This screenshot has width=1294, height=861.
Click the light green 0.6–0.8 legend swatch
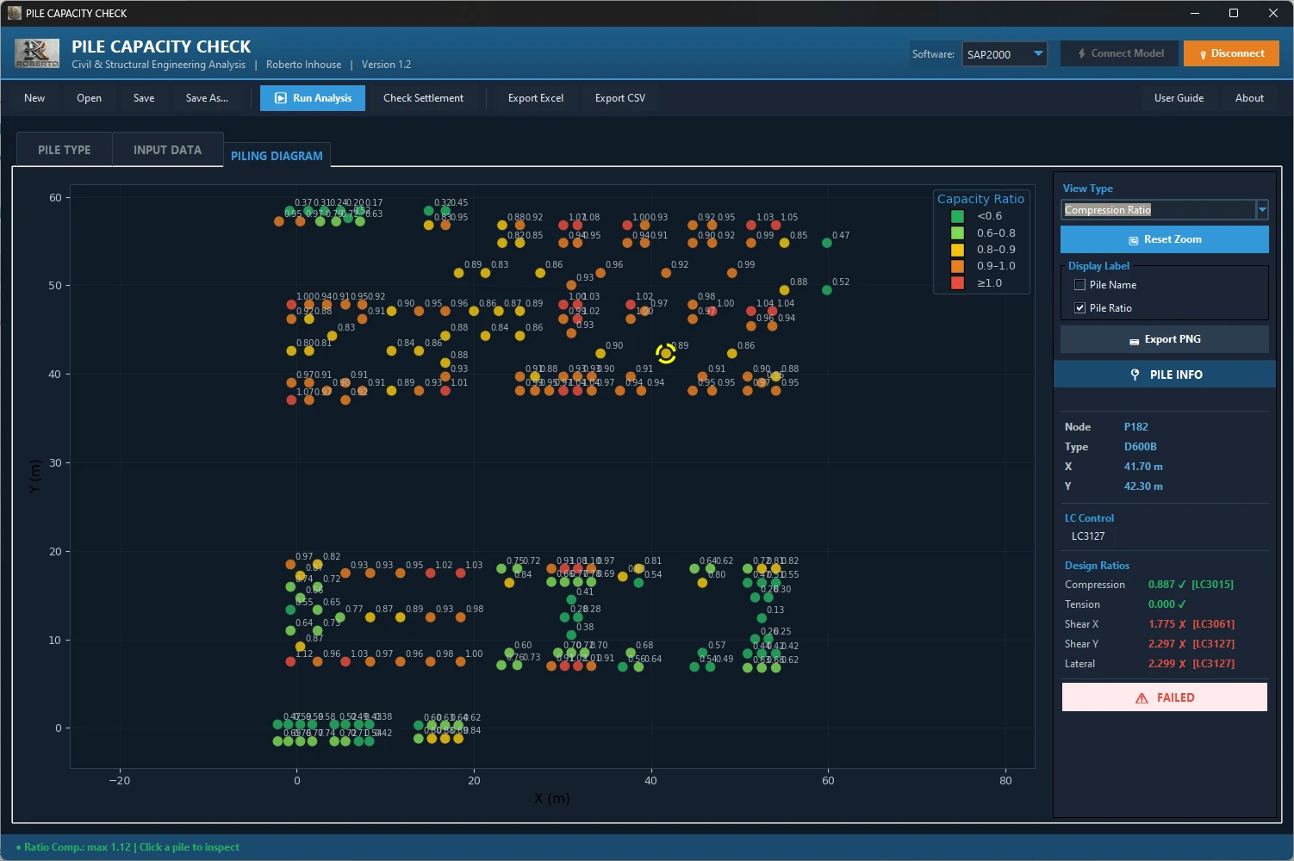click(x=957, y=232)
